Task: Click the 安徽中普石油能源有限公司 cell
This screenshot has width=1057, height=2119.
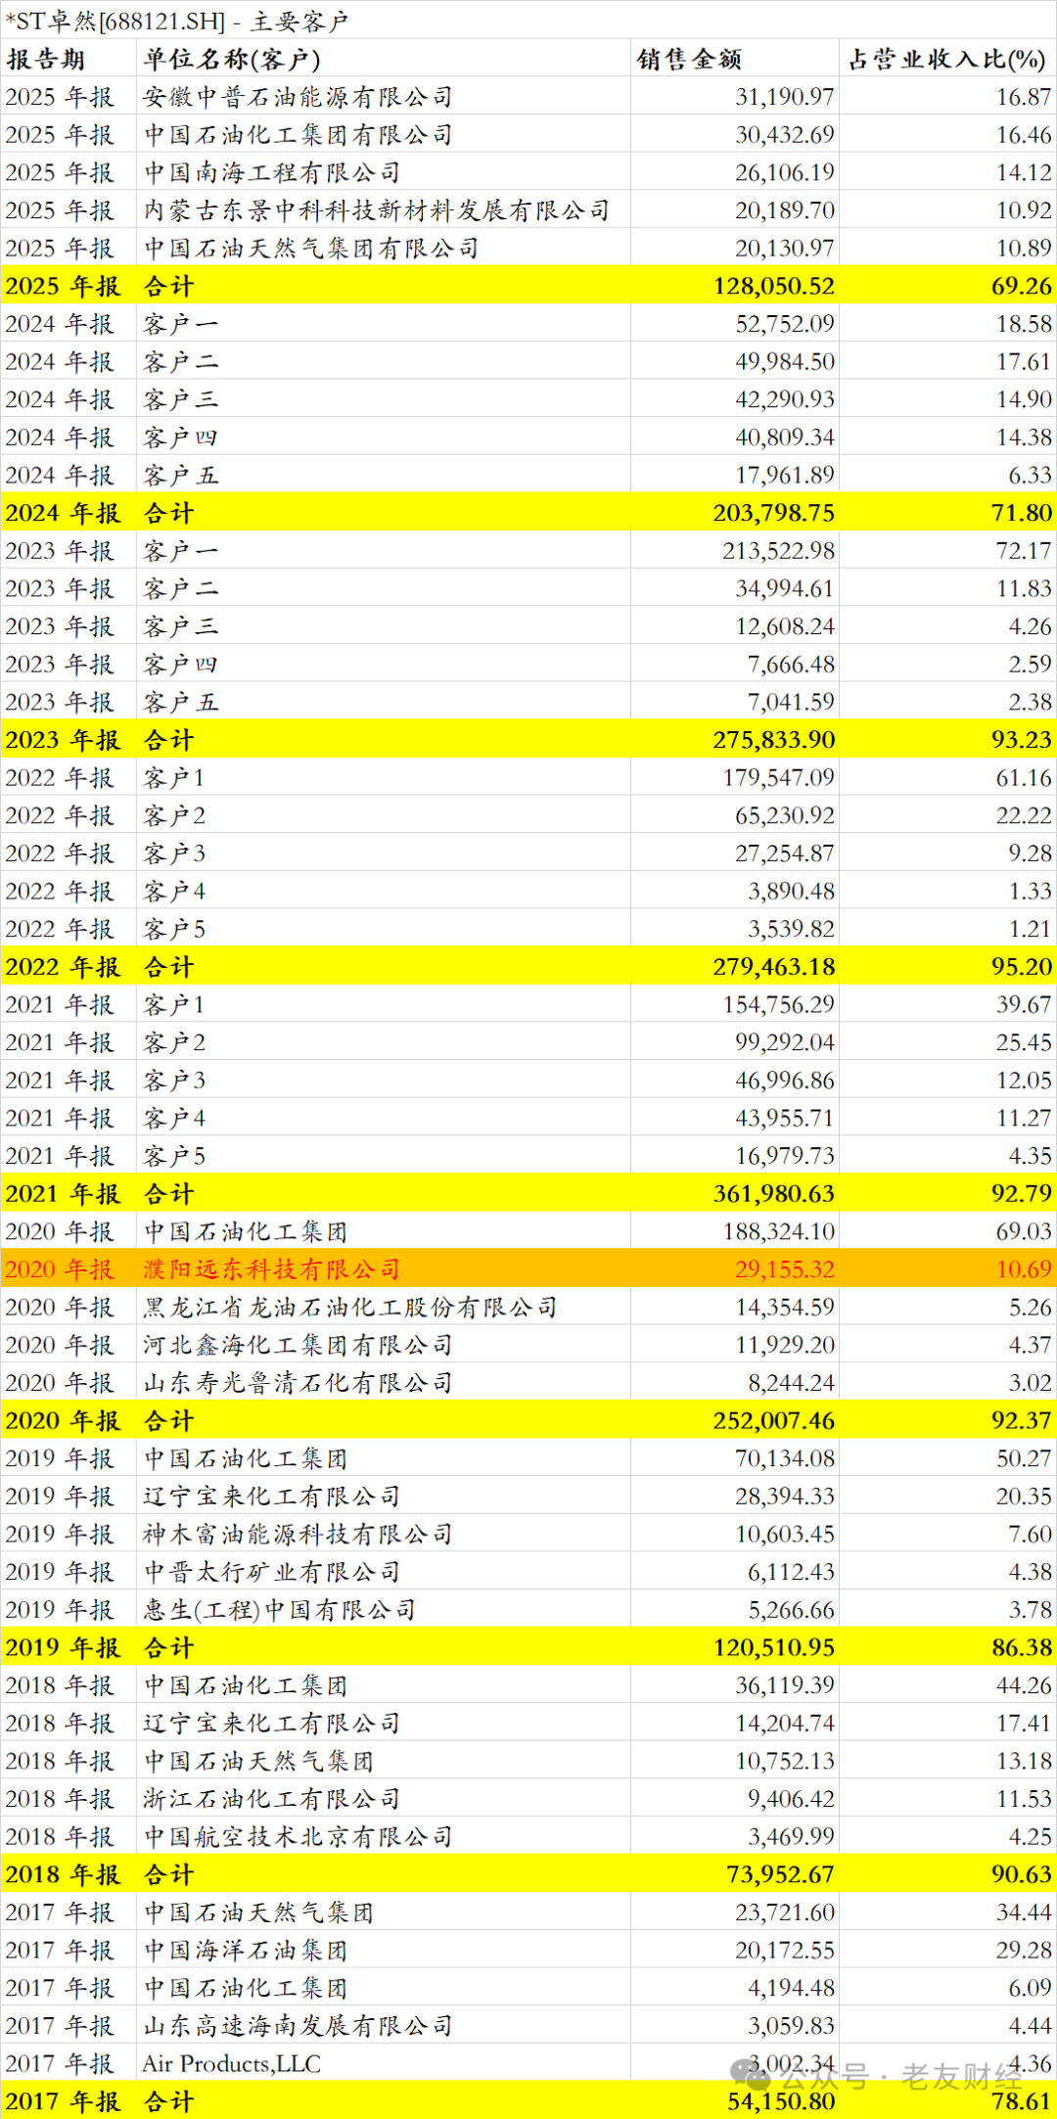Action: point(299,98)
